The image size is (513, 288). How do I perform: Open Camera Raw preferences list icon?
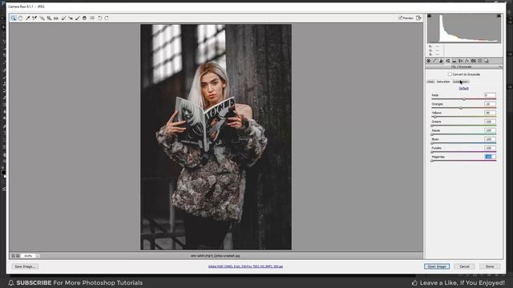pos(92,18)
